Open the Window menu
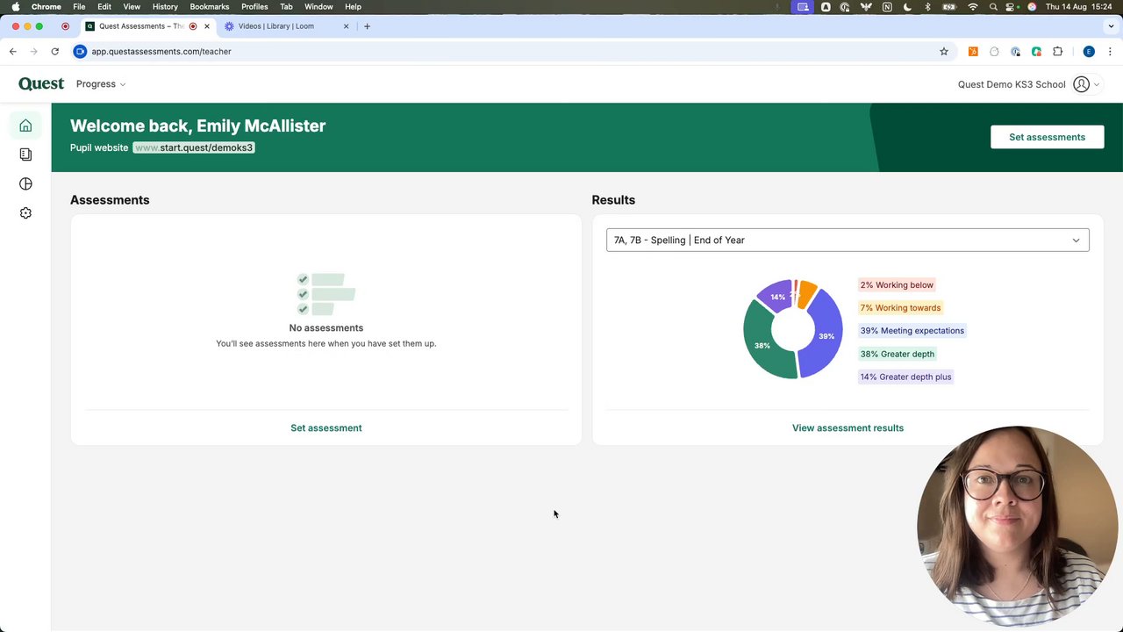Image resolution: width=1123 pixels, height=632 pixels. pos(318,7)
